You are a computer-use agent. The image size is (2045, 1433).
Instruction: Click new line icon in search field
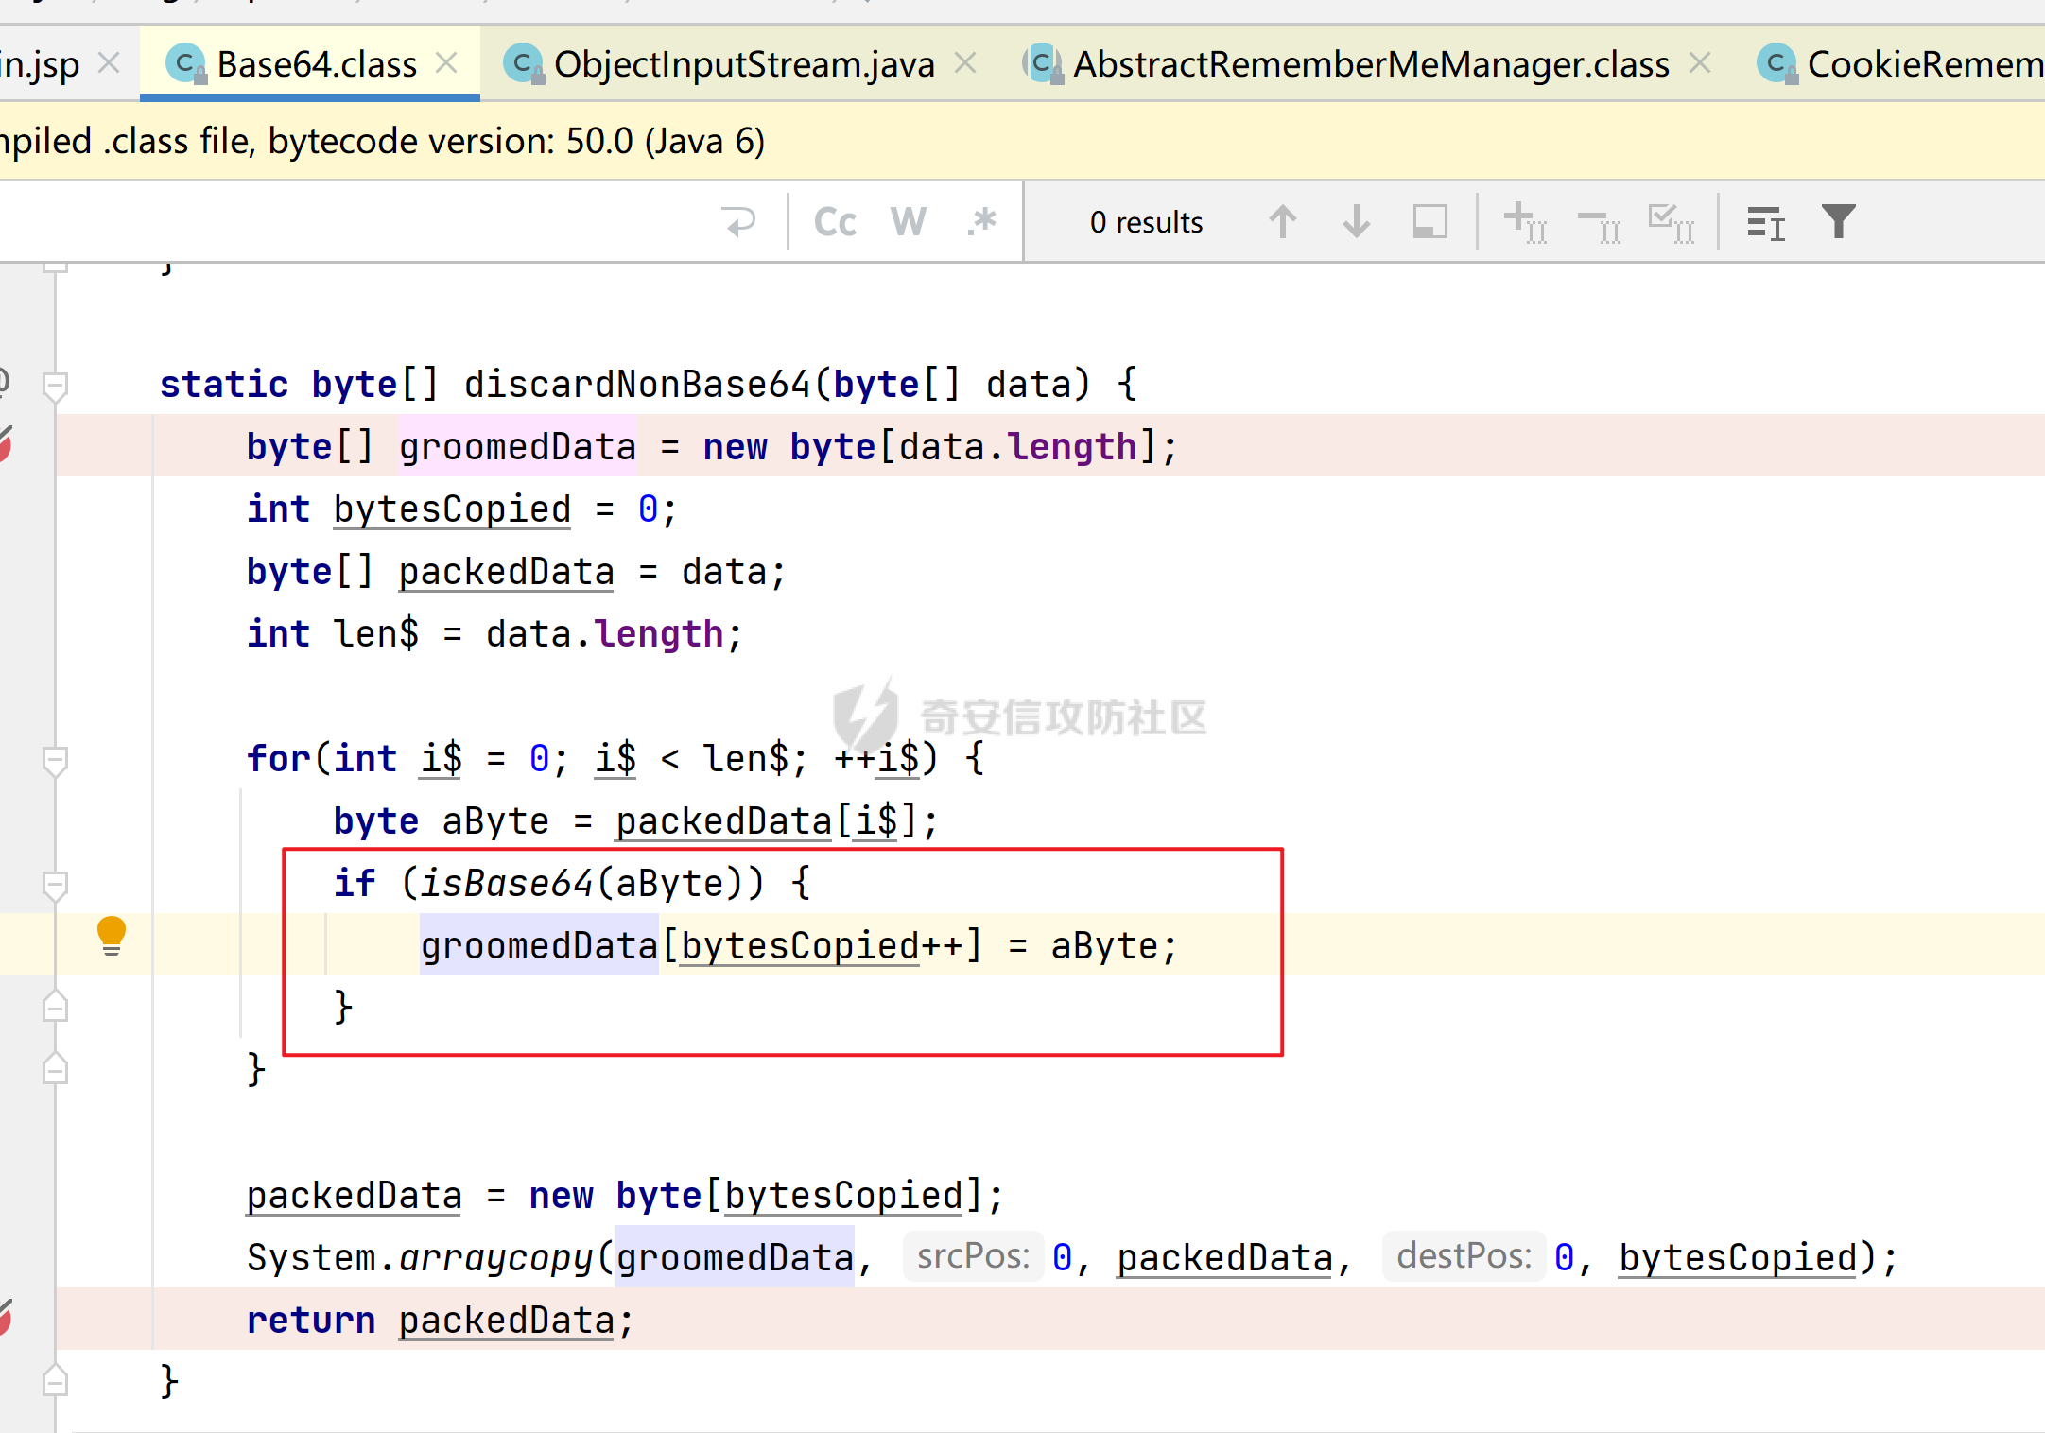(738, 222)
